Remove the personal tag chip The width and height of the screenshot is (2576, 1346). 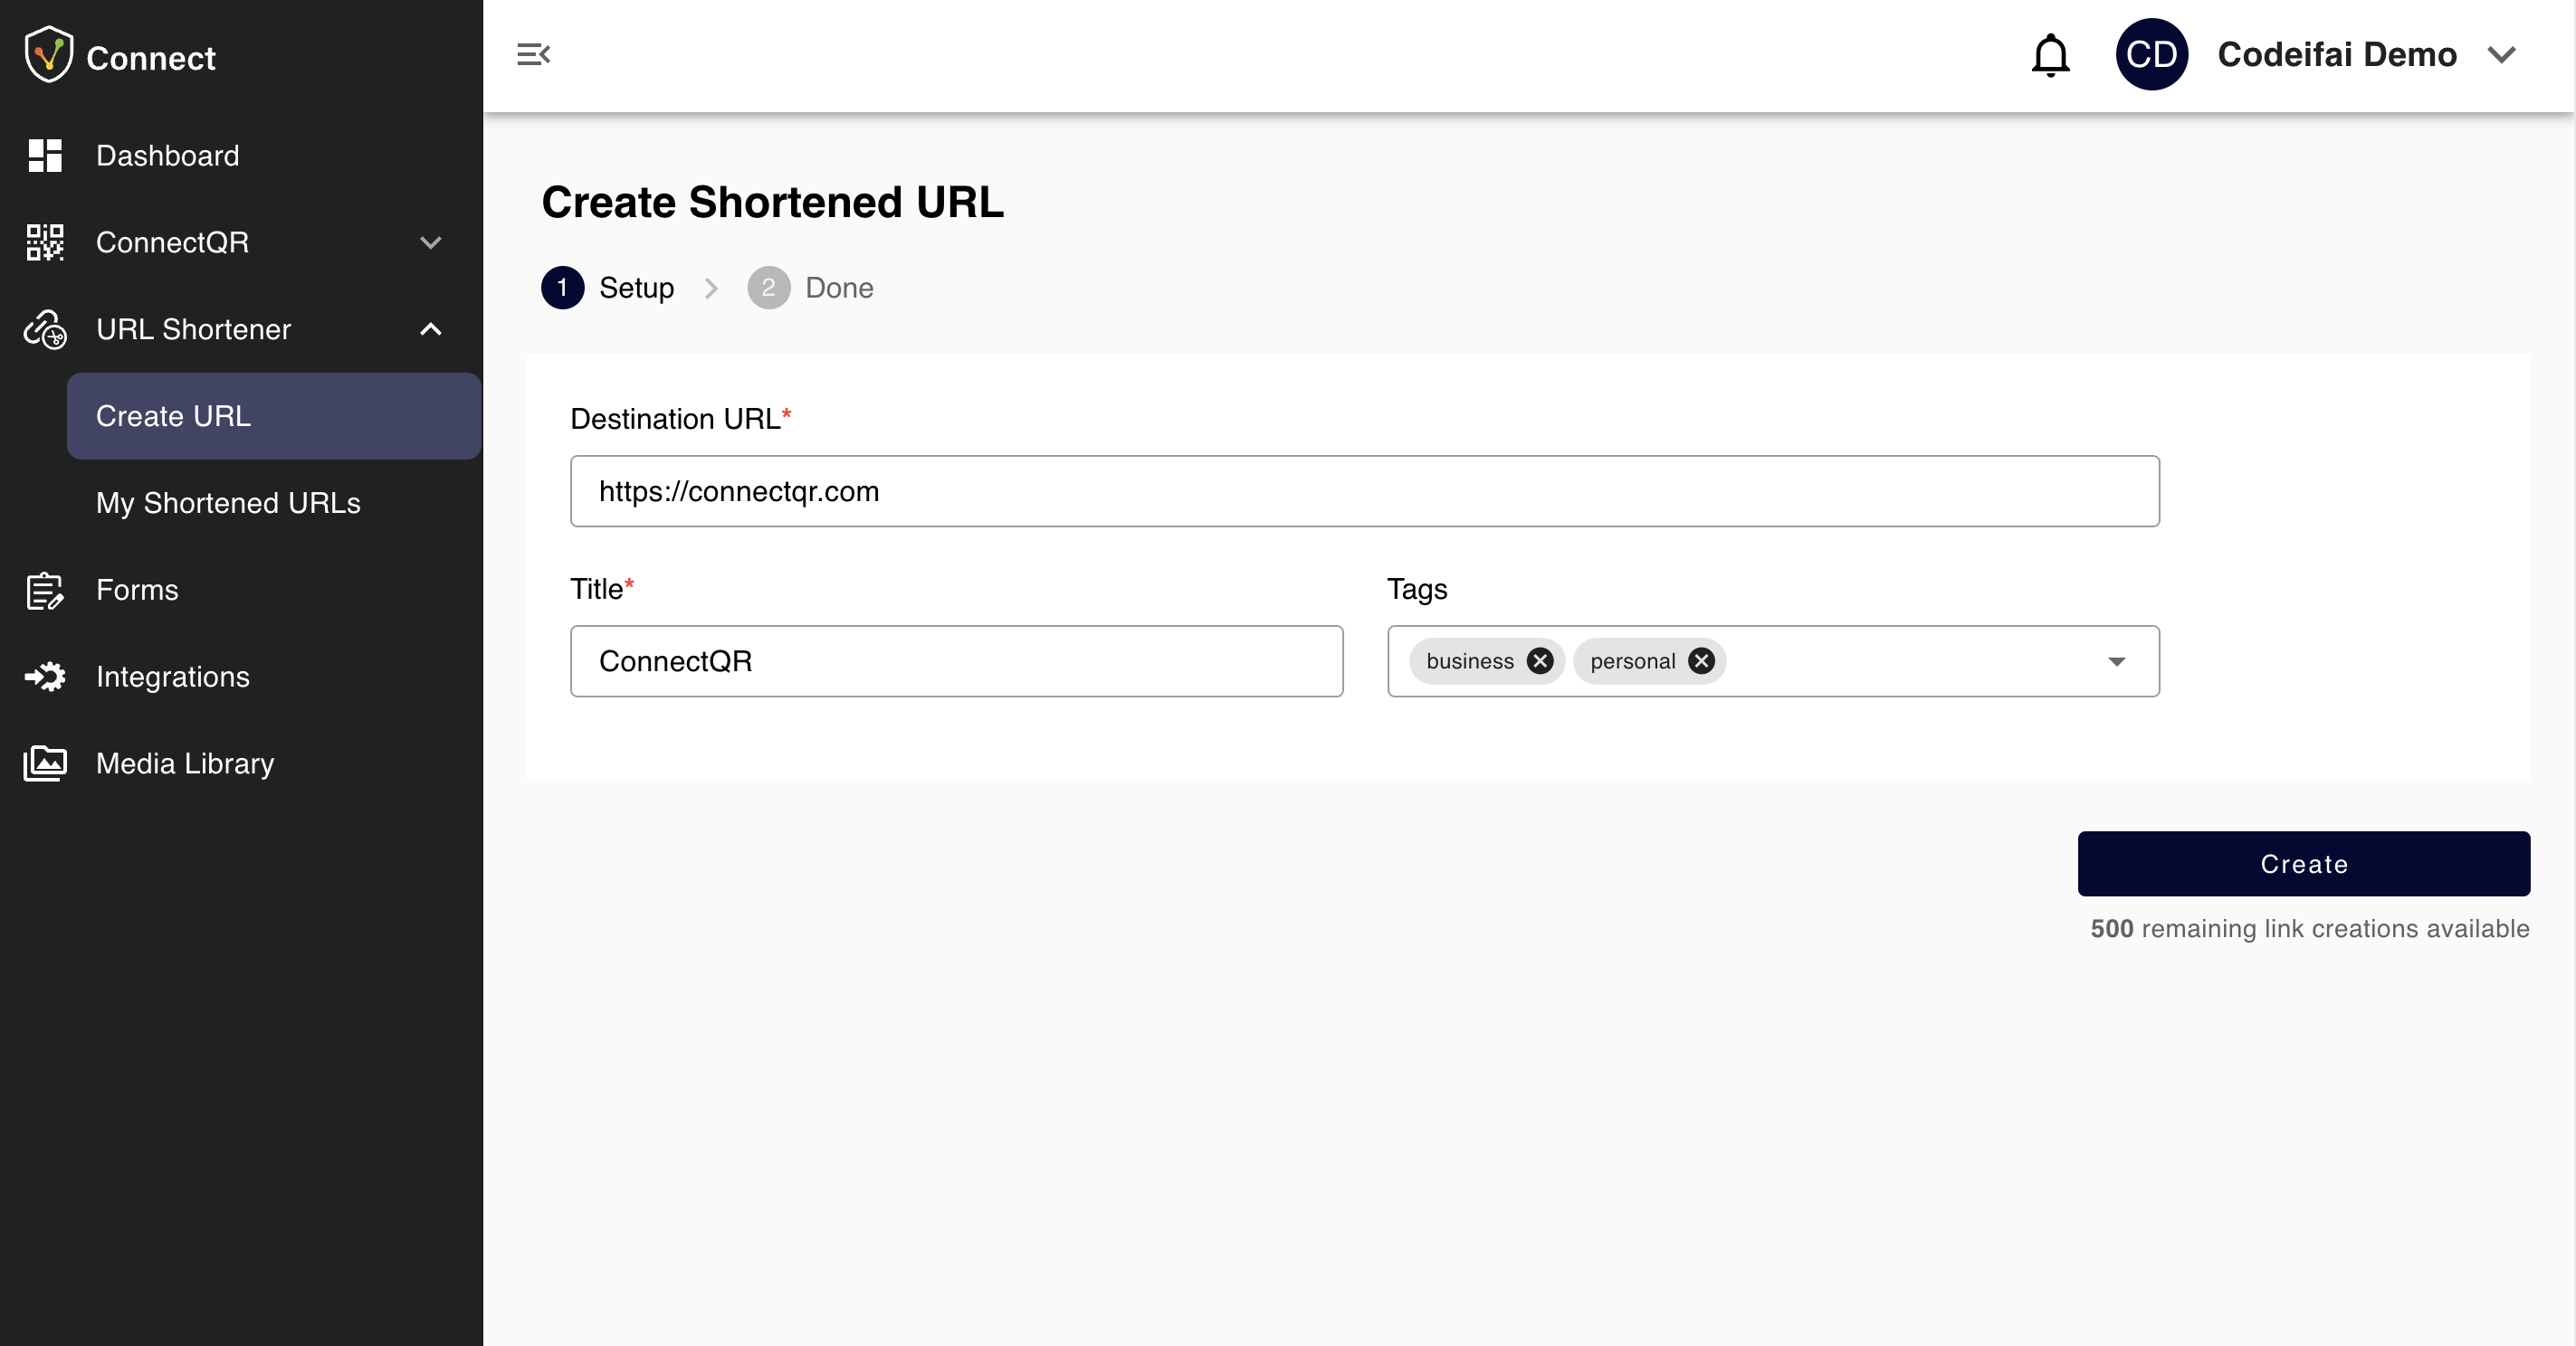pos(1701,661)
